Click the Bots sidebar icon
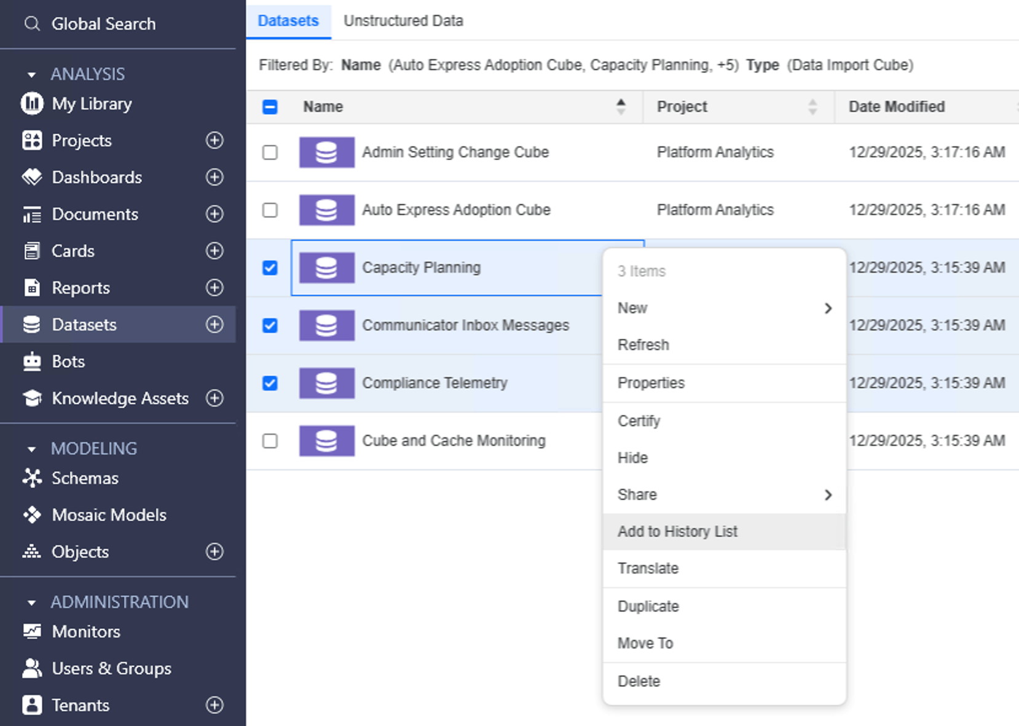This screenshot has height=726, width=1019. (x=31, y=361)
